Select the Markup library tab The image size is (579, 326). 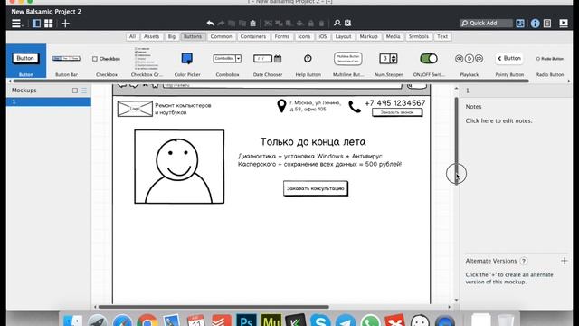click(368, 36)
